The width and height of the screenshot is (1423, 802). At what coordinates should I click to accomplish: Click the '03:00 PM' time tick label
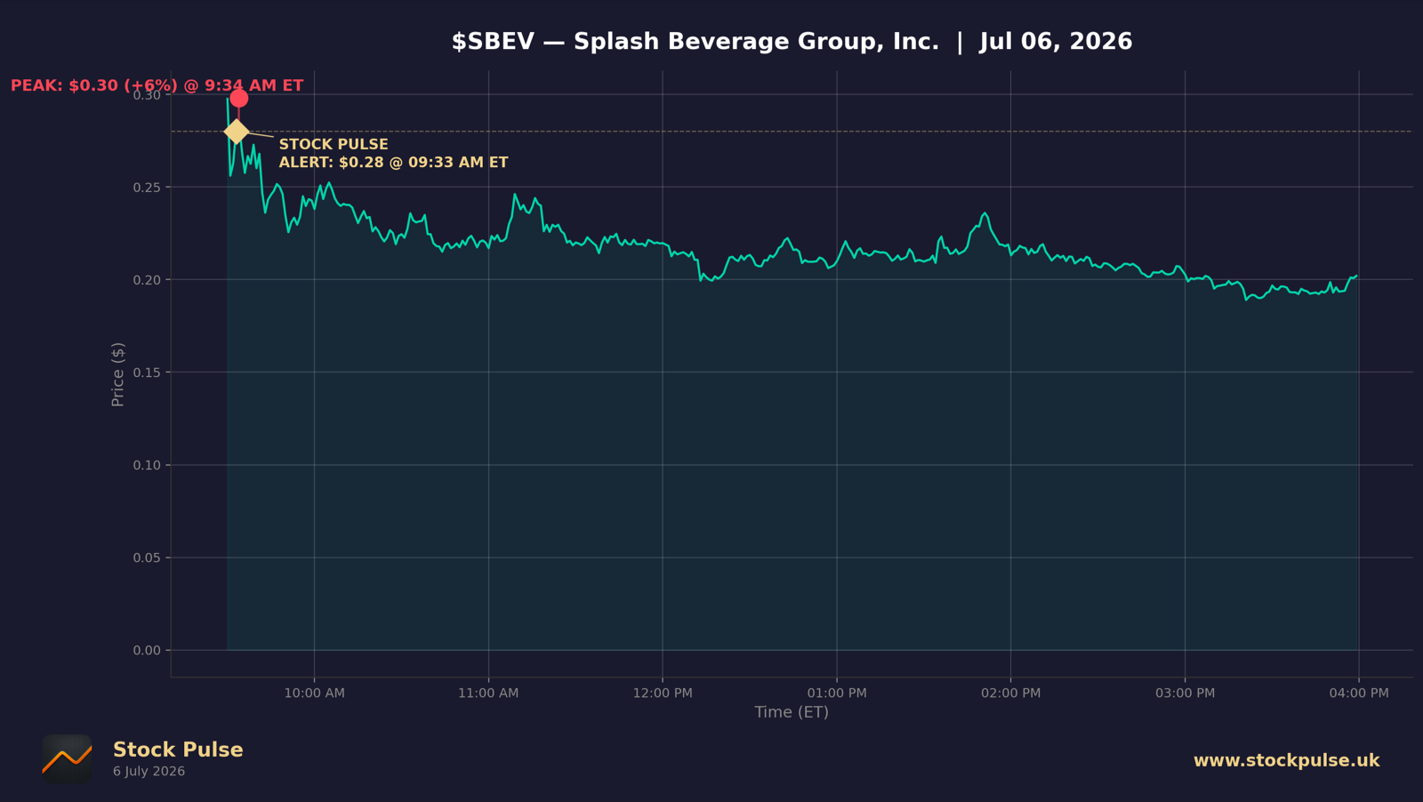(x=1185, y=694)
